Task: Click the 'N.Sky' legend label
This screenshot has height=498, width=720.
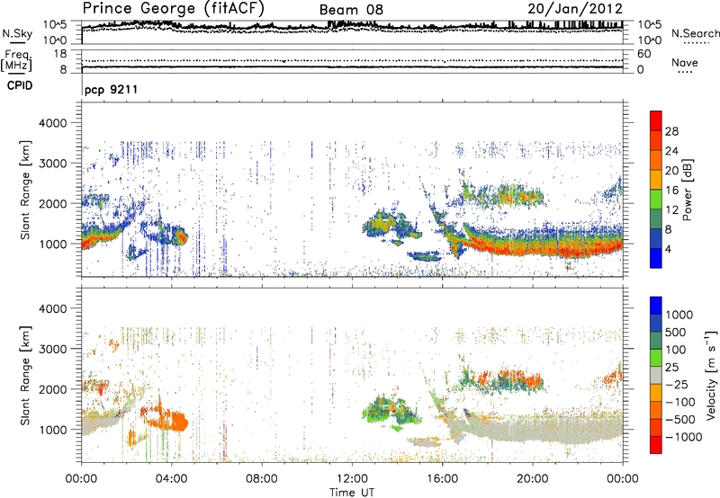Action: (17, 33)
